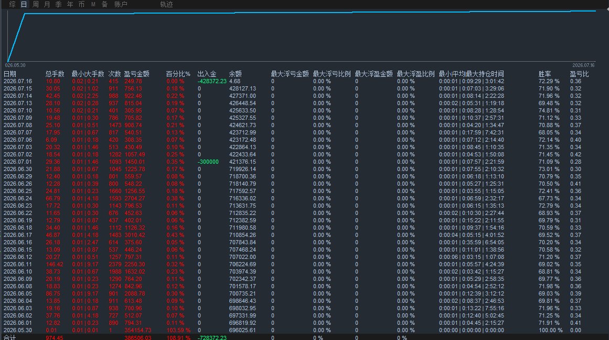Sort by the 盈亏金额 column header
Screen dimensions: 609x340
click(x=137, y=74)
